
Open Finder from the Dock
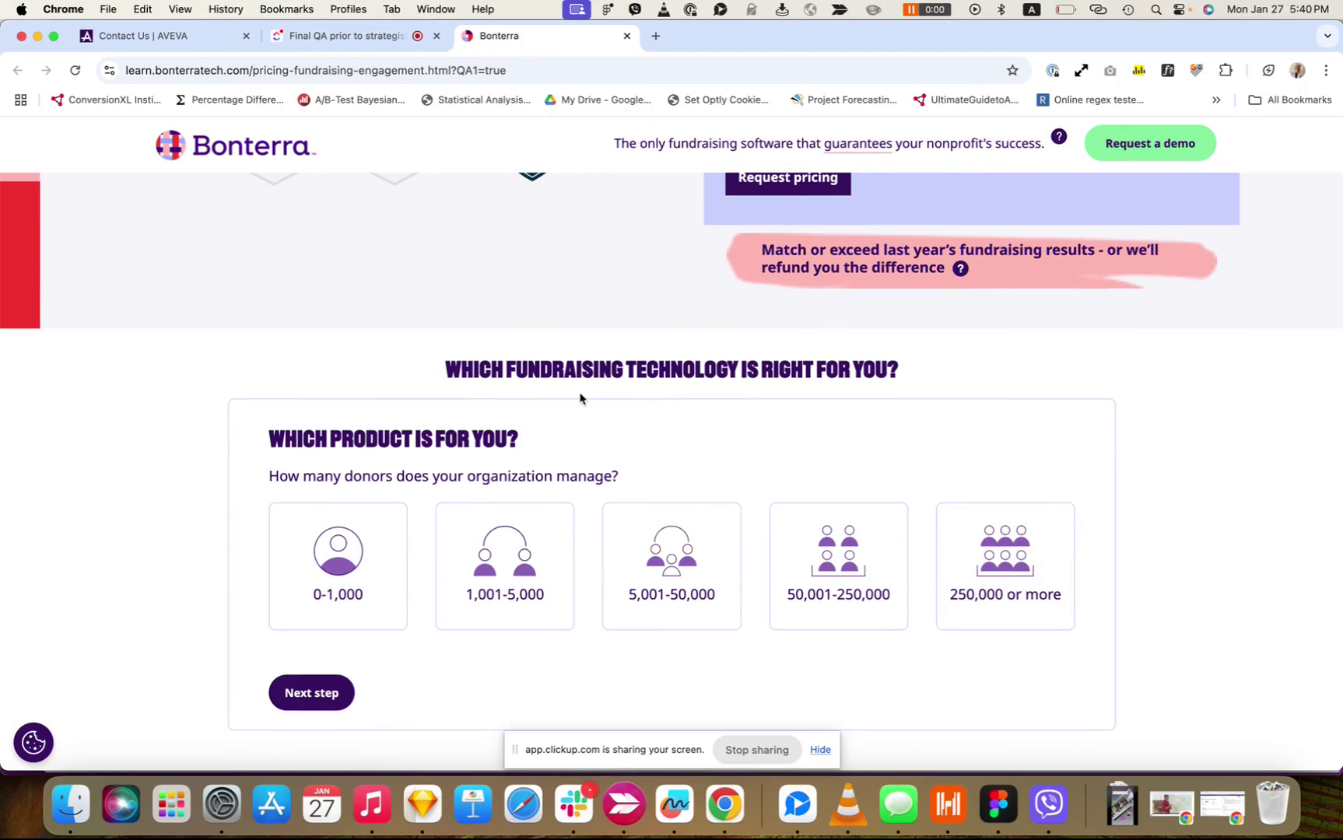[71, 804]
